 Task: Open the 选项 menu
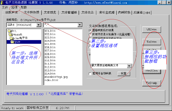pos(14,7)
